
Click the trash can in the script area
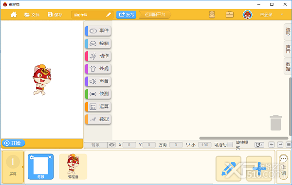pos(275,123)
